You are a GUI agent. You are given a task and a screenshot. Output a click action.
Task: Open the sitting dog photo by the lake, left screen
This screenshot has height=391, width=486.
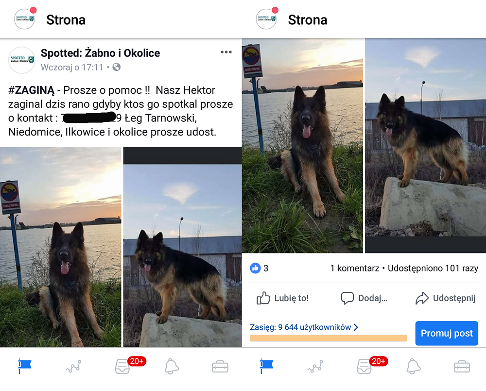(x=60, y=247)
